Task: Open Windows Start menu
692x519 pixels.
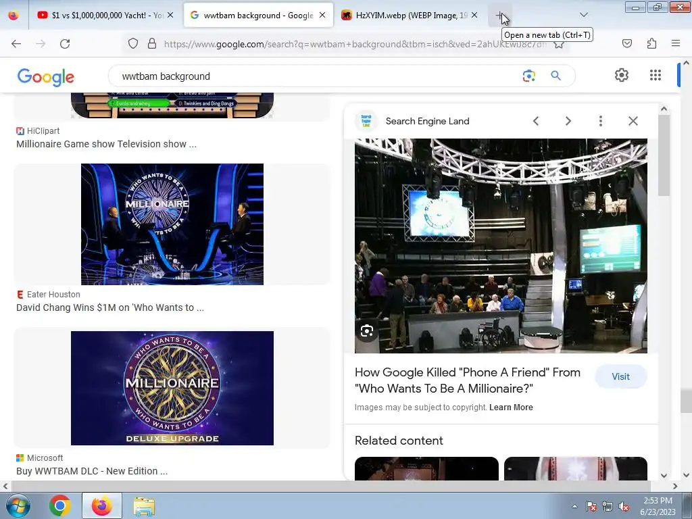Action: tap(18, 505)
